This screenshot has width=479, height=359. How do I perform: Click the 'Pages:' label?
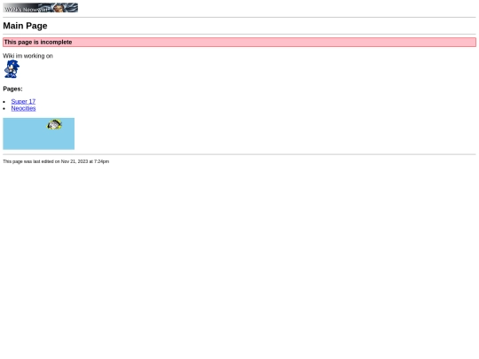[12, 89]
